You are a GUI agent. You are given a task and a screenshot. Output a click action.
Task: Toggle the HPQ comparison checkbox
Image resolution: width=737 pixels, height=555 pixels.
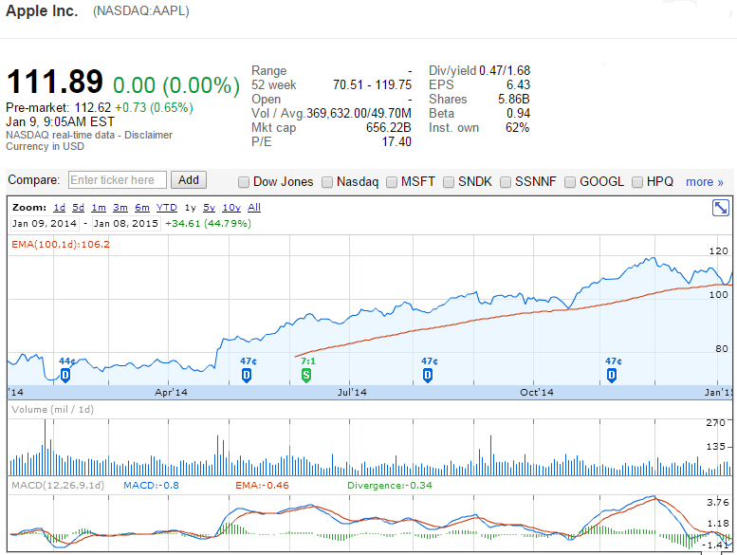click(x=637, y=182)
